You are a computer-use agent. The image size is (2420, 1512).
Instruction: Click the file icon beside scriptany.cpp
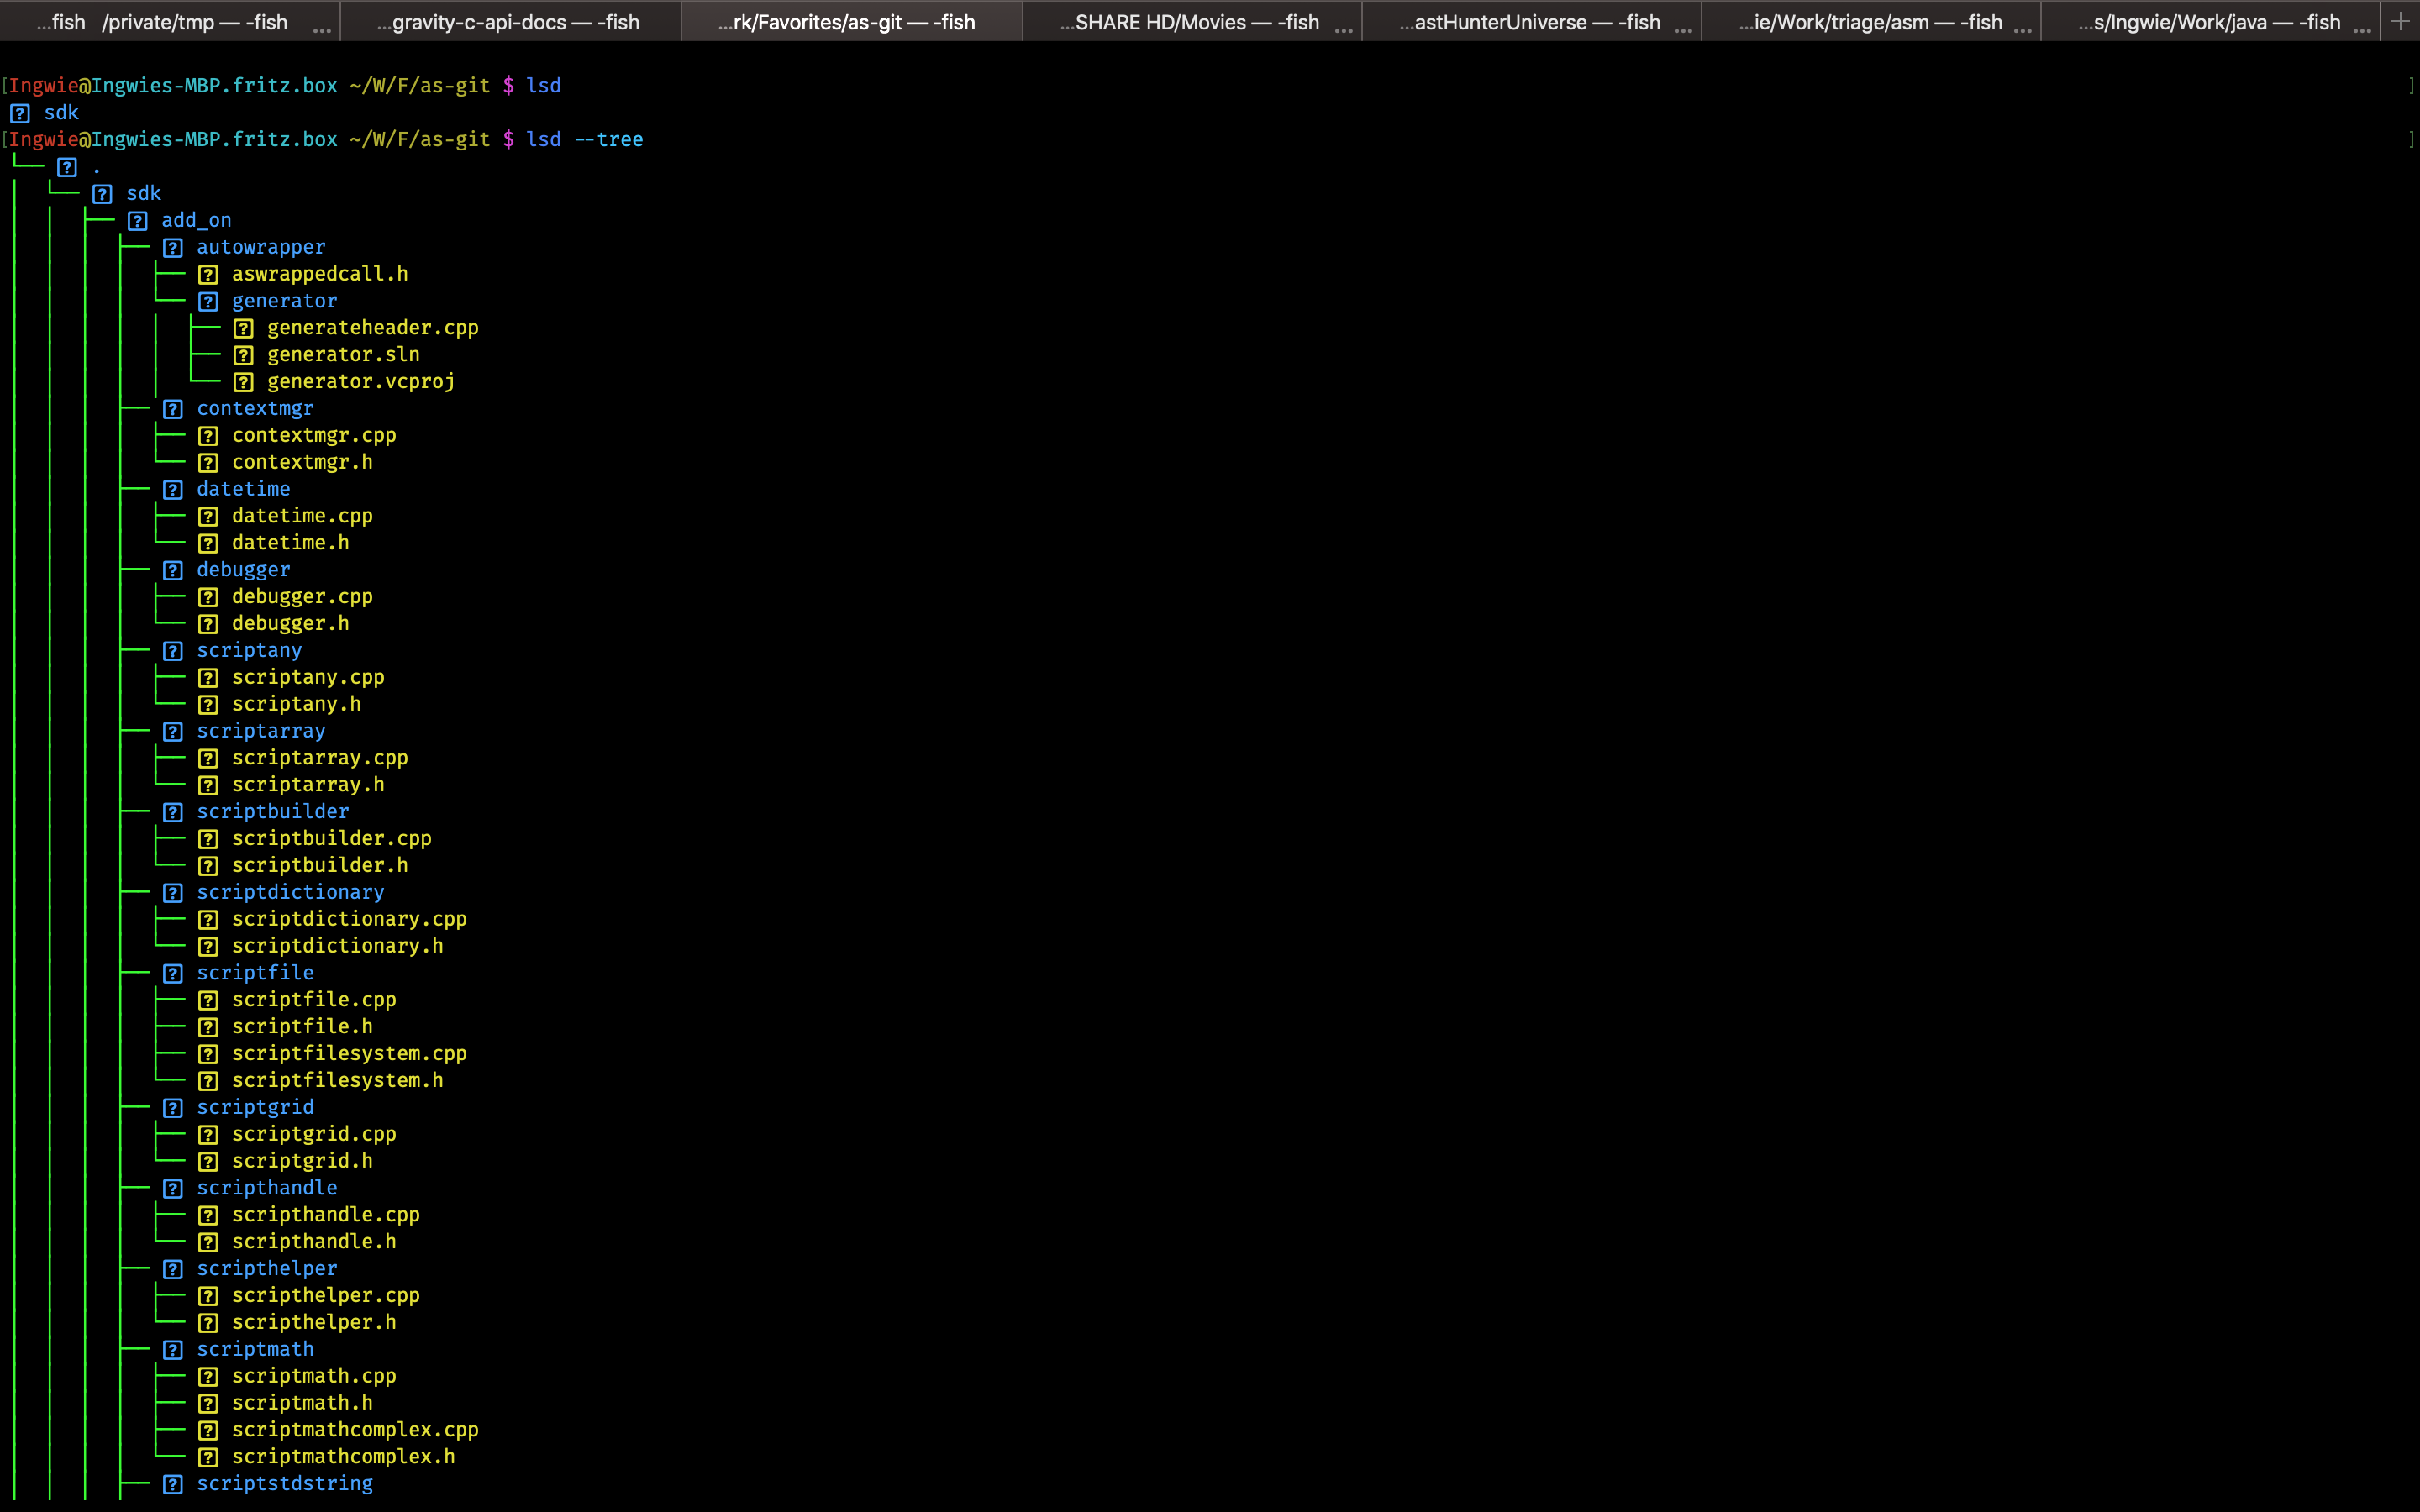[x=209, y=677]
